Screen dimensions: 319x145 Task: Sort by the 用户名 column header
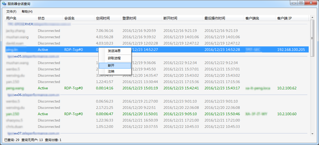(x=11, y=18)
